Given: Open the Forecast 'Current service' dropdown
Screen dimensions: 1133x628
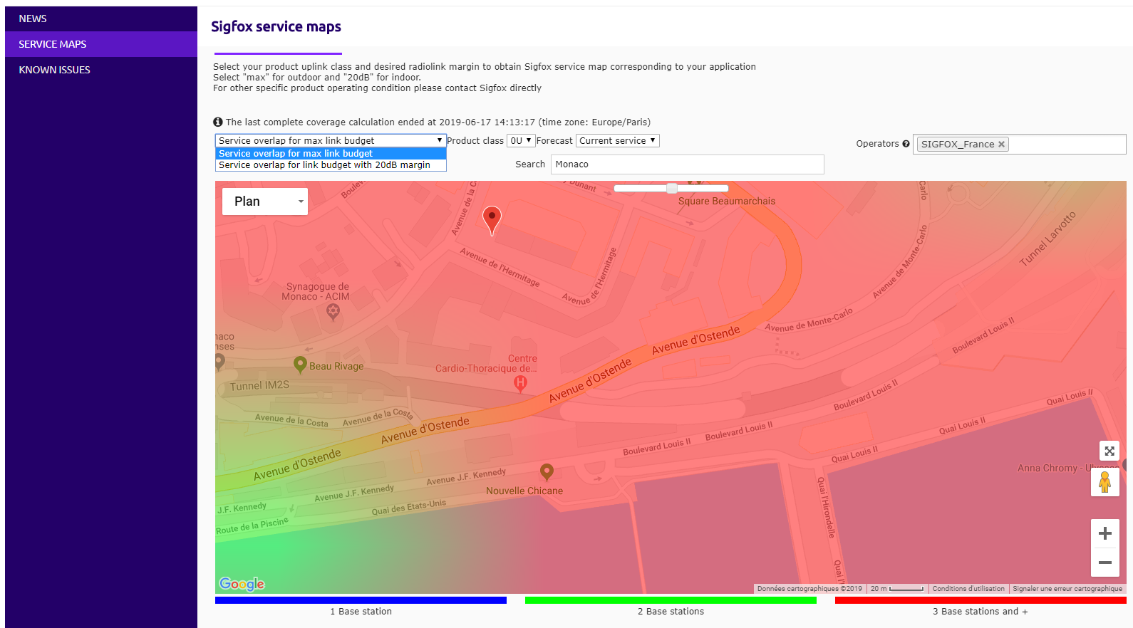Looking at the screenshot, I should (x=618, y=141).
